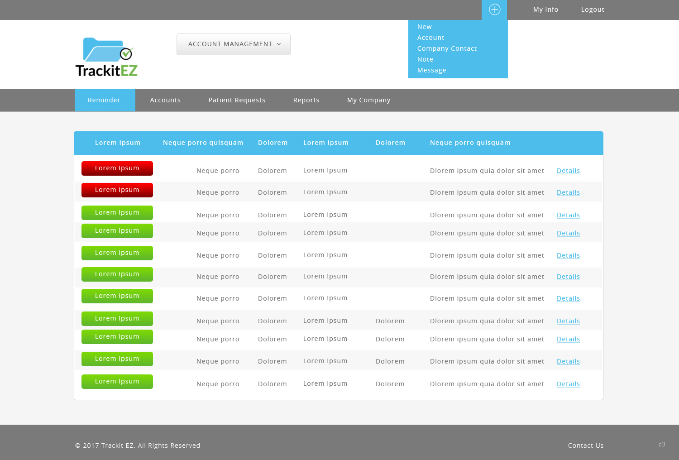Choose Company Contact in the New menu

point(447,48)
